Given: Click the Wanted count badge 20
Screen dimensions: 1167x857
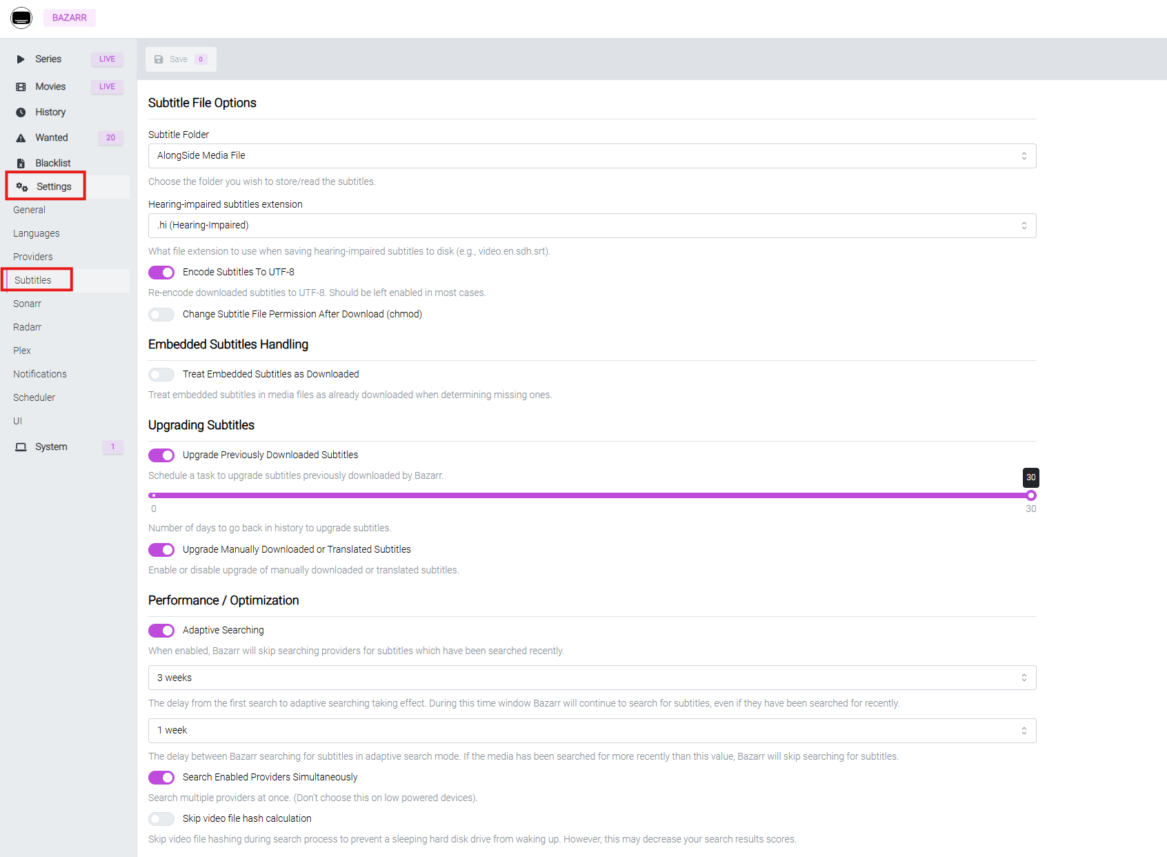Looking at the screenshot, I should pyautogui.click(x=110, y=138).
